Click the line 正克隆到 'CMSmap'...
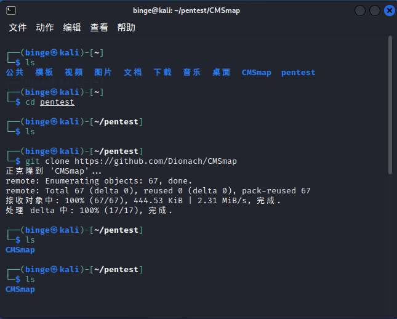Viewport: 397px width, 319px height. (x=54, y=171)
